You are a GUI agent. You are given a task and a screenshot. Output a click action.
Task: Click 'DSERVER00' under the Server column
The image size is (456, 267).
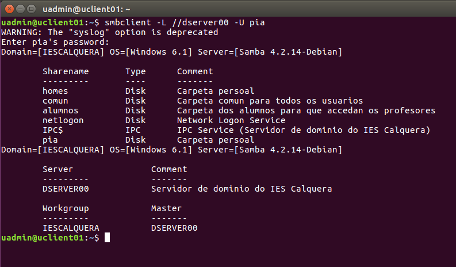(x=66, y=189)
